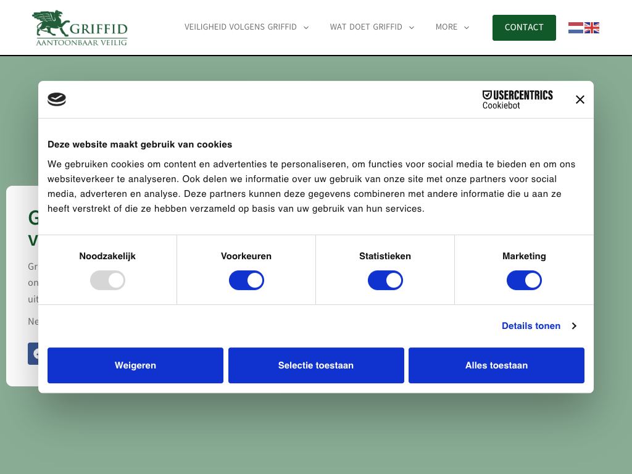Click the green Contact button
The height and width of the screenshot is (474, 632).
point(524,28)
